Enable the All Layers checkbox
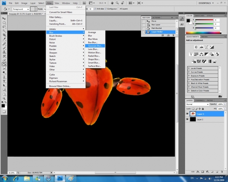Screen dimensions: 228x182 (118, 9)
